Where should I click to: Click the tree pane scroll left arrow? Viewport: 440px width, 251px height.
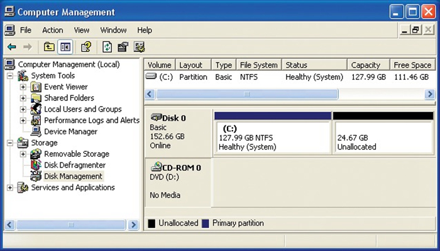coord(10,225)
